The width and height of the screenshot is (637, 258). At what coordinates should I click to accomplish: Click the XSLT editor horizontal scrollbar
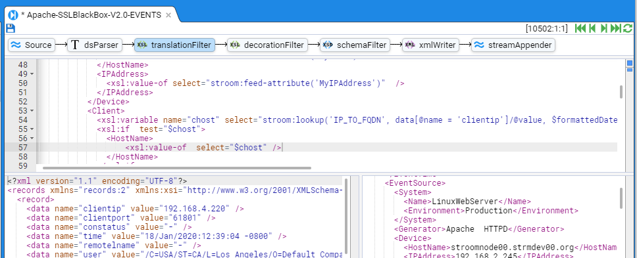pyautogui.click(x=177, y=167)
